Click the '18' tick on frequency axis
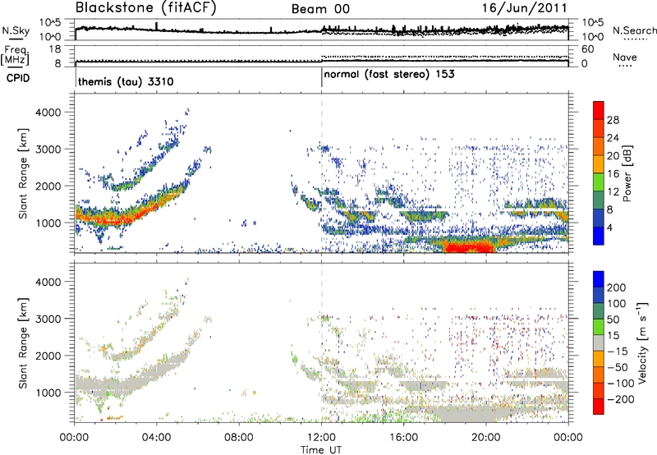This screenshot has width=657, height=455. pyautogui.click(x=55, y=49)
